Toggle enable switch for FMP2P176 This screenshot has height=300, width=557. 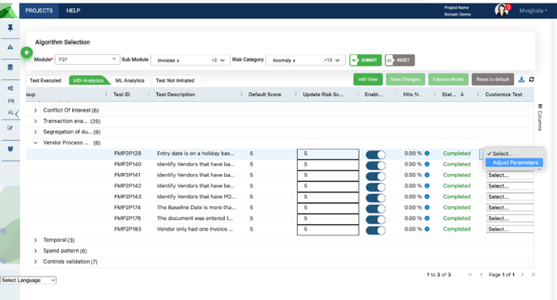pyautogui.click(x=376, y=219)
